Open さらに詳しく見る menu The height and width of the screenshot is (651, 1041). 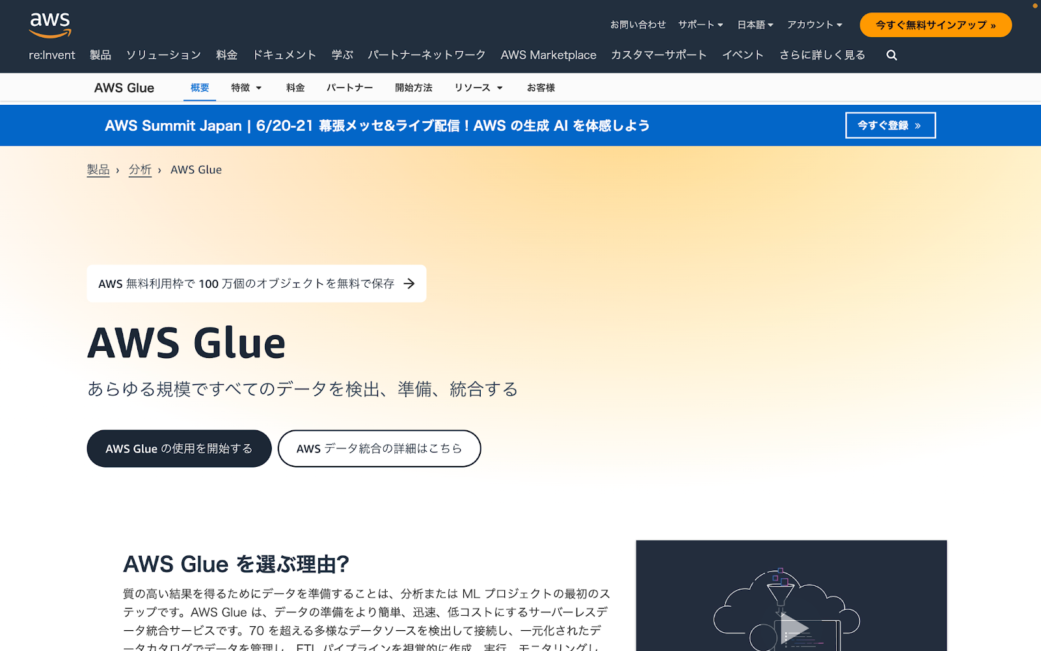coord(822,55)
